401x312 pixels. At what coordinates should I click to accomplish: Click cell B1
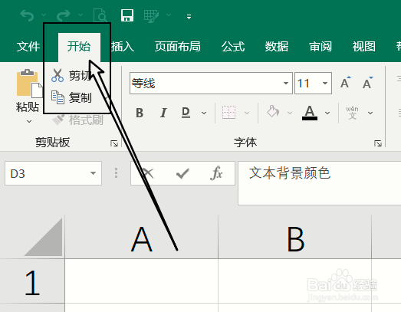coord(295,281)
